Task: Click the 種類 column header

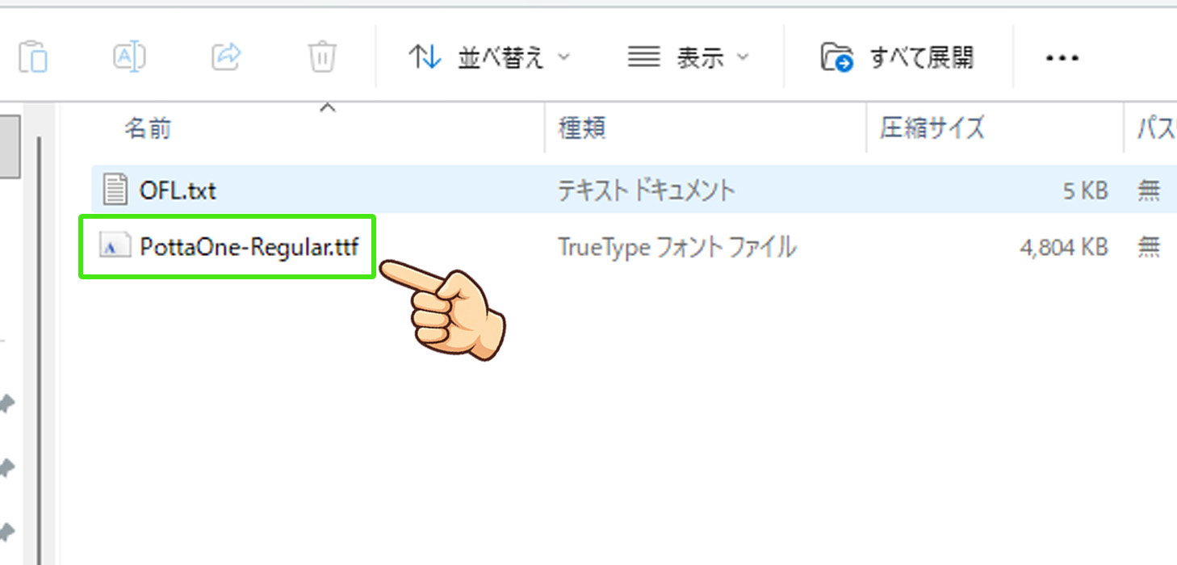Action: 581,127
